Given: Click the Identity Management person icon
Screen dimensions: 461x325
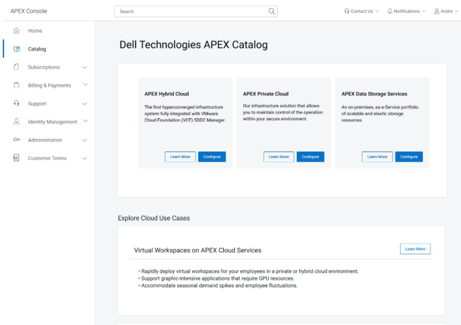Looking at the screenshot, I should tap(17, 122).
